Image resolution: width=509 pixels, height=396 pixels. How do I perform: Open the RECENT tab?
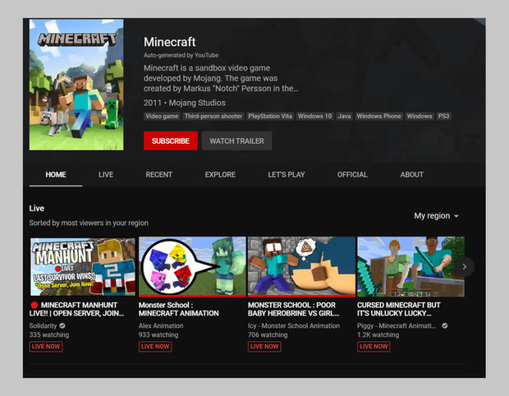[x=158, y=175]
